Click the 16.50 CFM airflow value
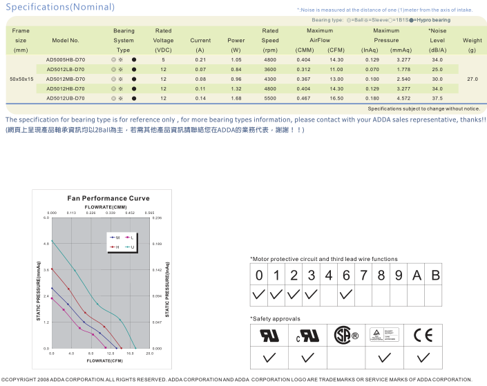 click(x=336, y=99)
